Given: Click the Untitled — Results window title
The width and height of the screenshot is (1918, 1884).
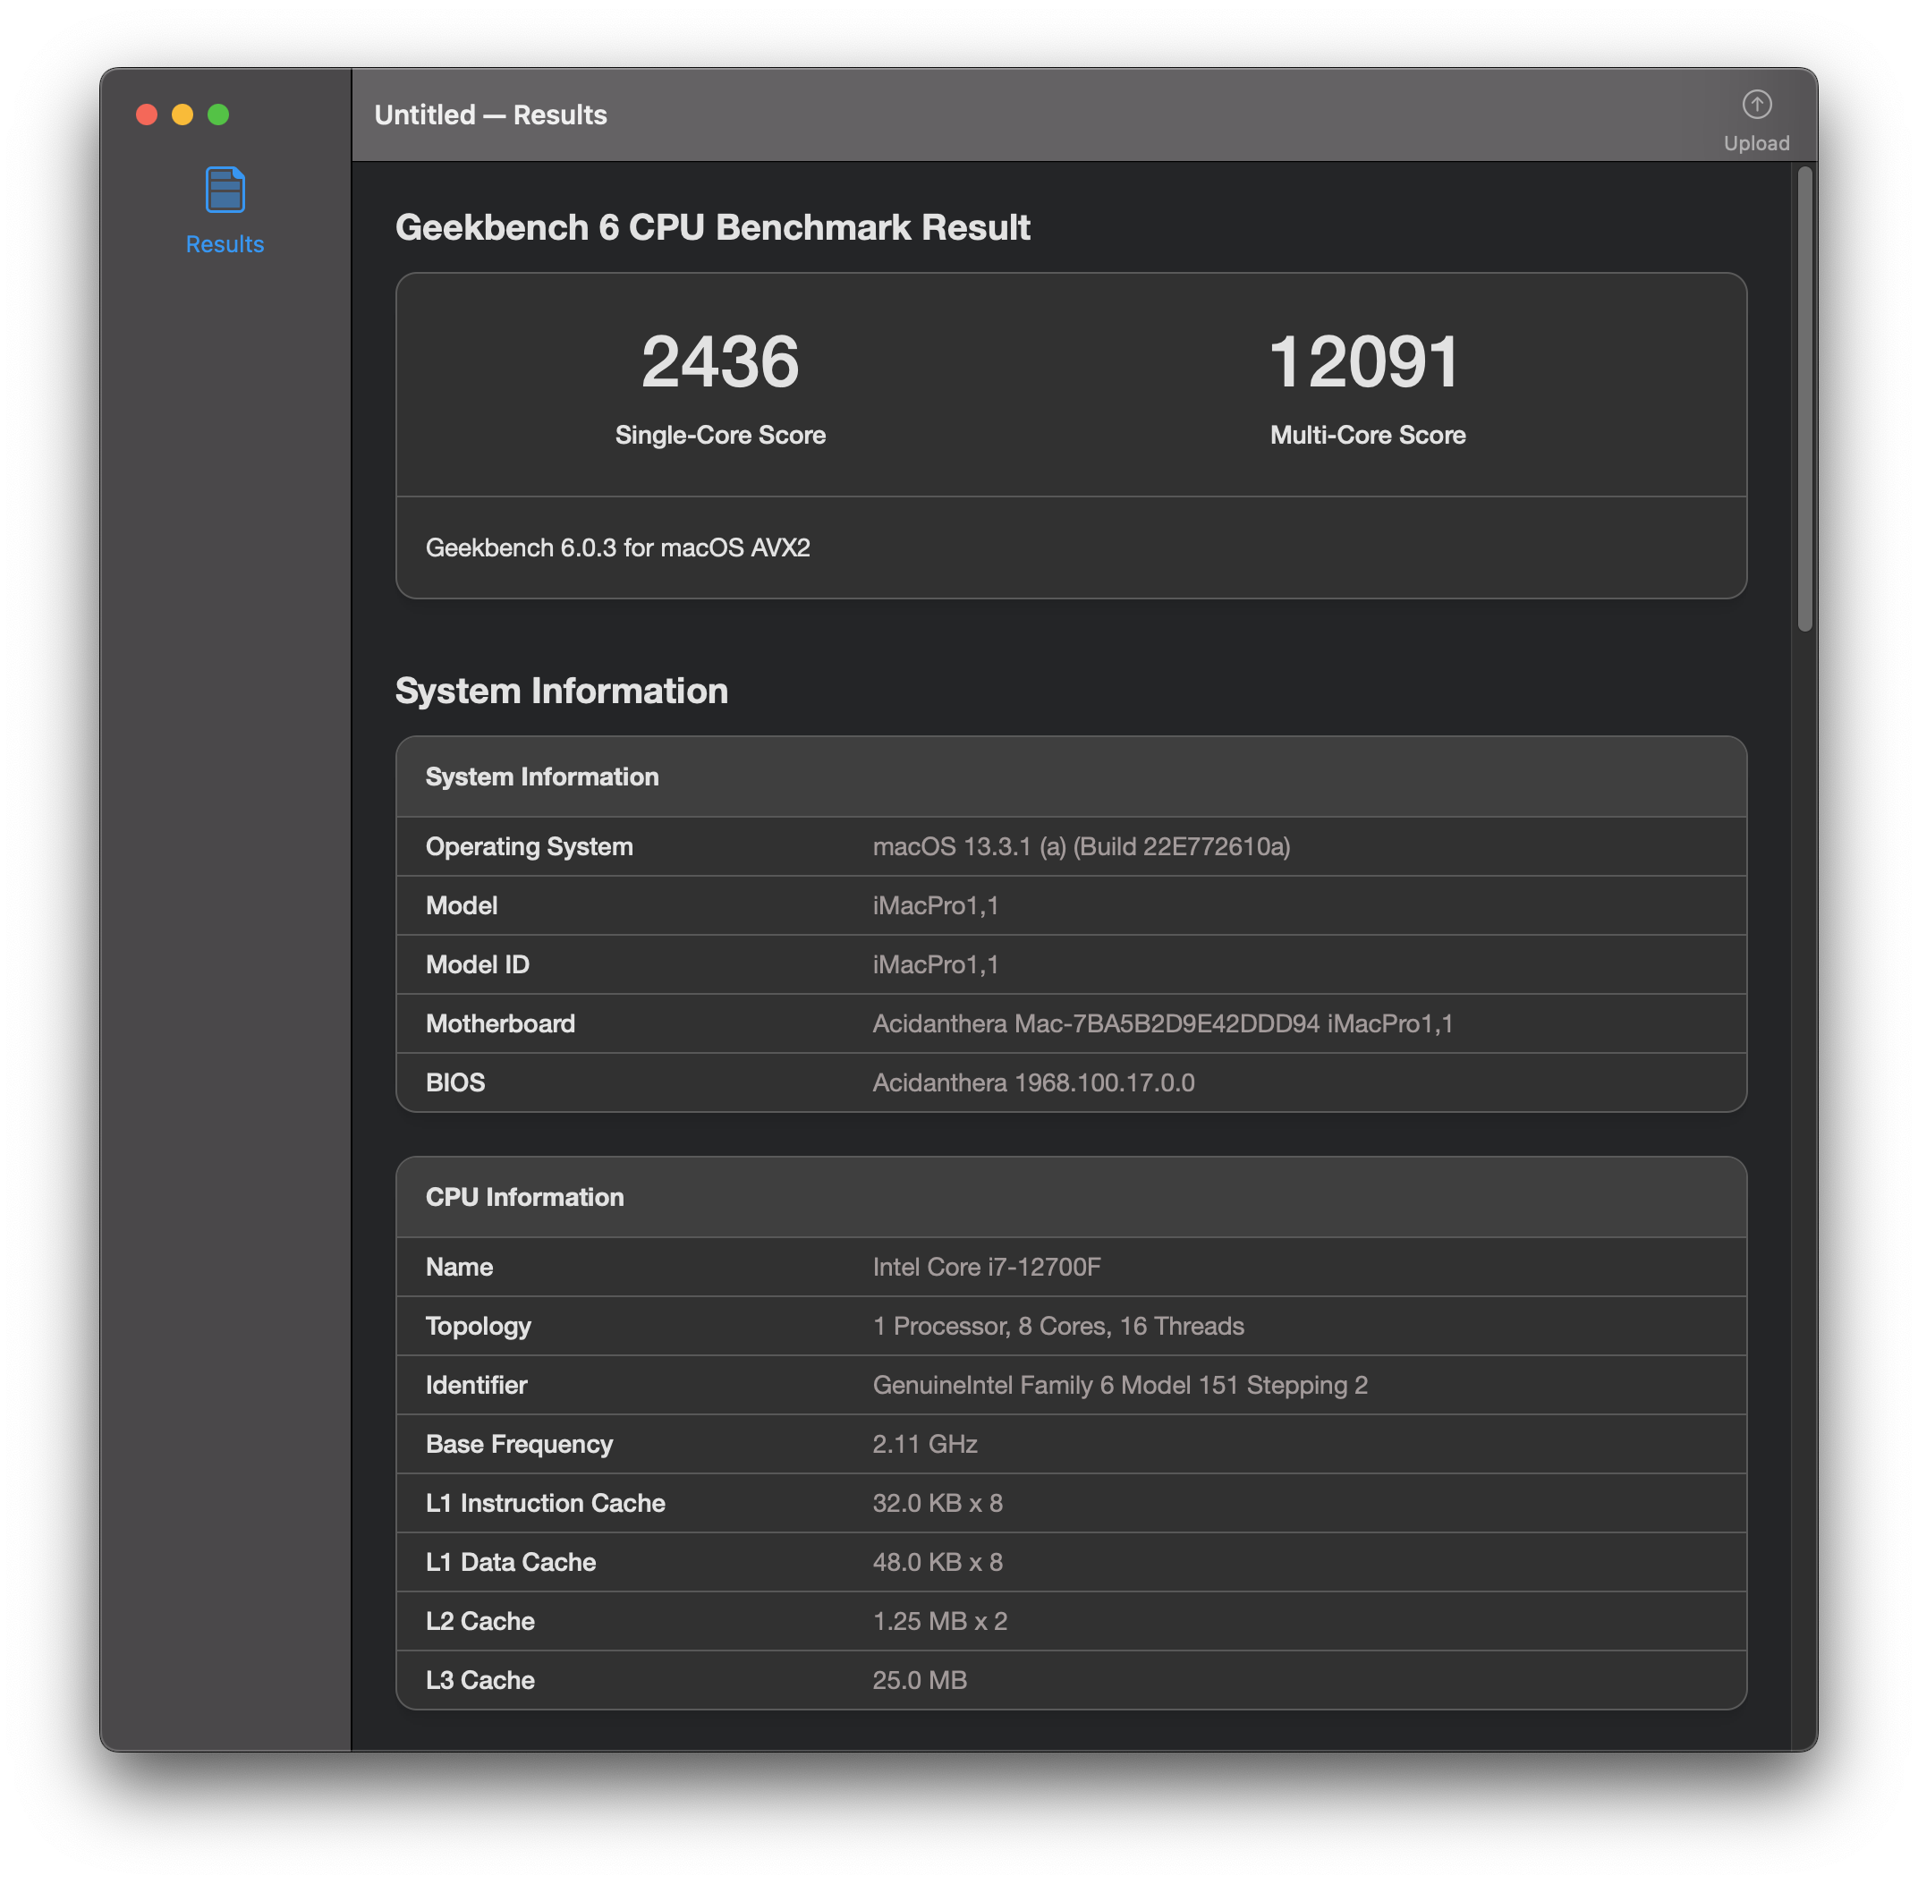Looking at the screenshot, I should (x=491, y=115).
